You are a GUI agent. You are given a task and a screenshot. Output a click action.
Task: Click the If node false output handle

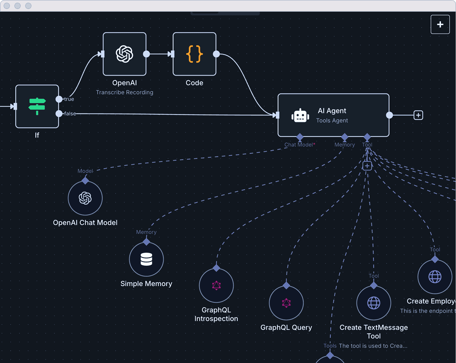(59, 114)
